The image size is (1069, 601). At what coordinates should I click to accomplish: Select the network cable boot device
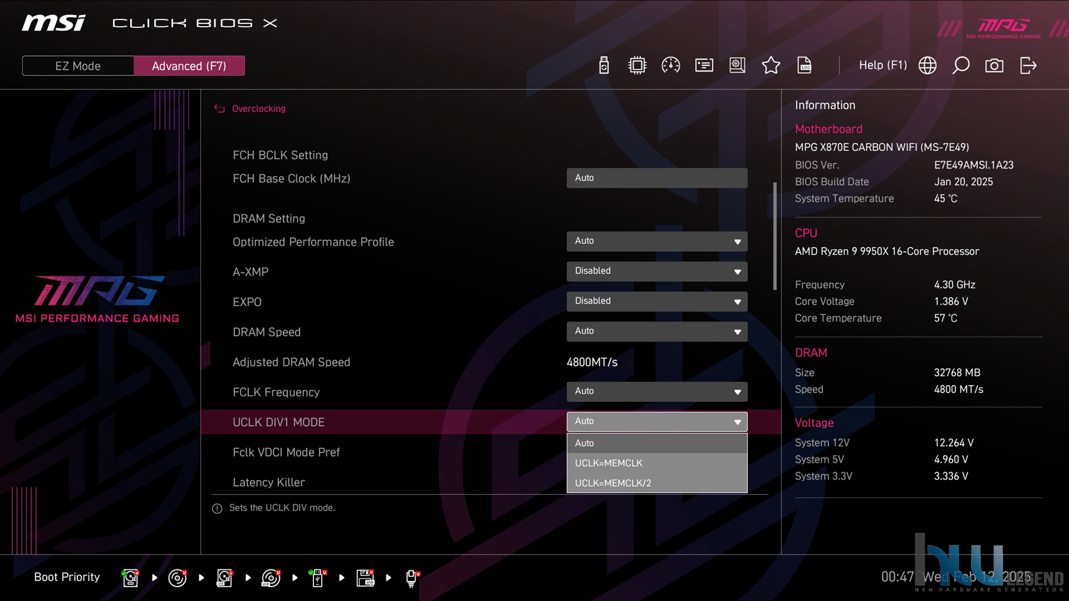[412, 577]
